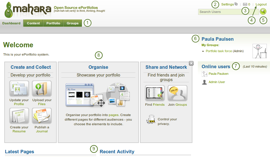Open the Portfolio task force group link

click(219, 51)
